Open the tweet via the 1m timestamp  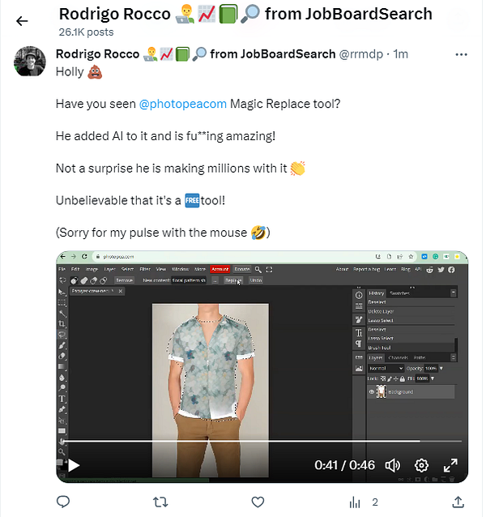coord(400,54)
